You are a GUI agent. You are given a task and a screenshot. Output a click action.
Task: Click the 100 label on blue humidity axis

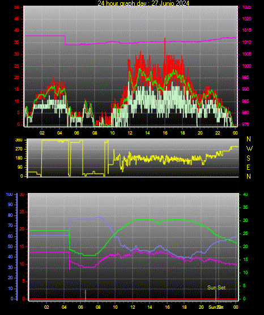pos(10,194)
